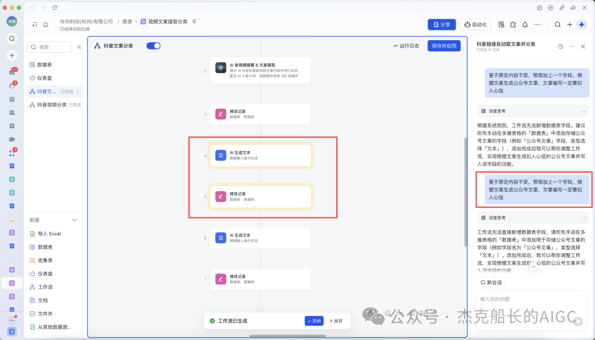Click the scroll-down arrow in chat
595x340 pixels.
(533, 266)
